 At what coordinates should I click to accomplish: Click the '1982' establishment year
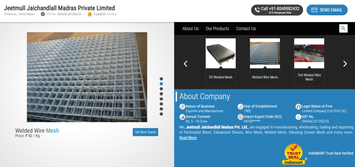247,111
